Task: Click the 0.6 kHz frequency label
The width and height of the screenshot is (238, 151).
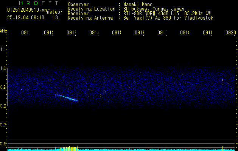Action: coord(3,143)
